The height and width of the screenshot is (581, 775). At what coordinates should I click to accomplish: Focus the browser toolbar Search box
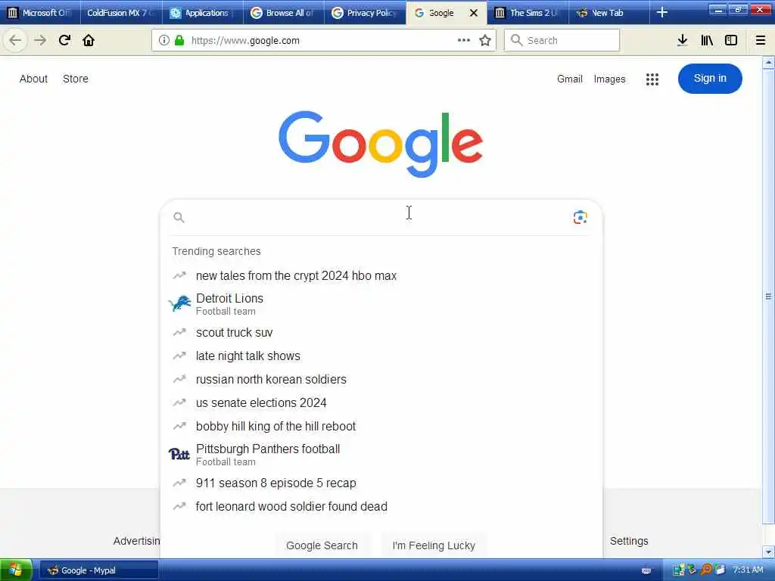click(562, 41)
